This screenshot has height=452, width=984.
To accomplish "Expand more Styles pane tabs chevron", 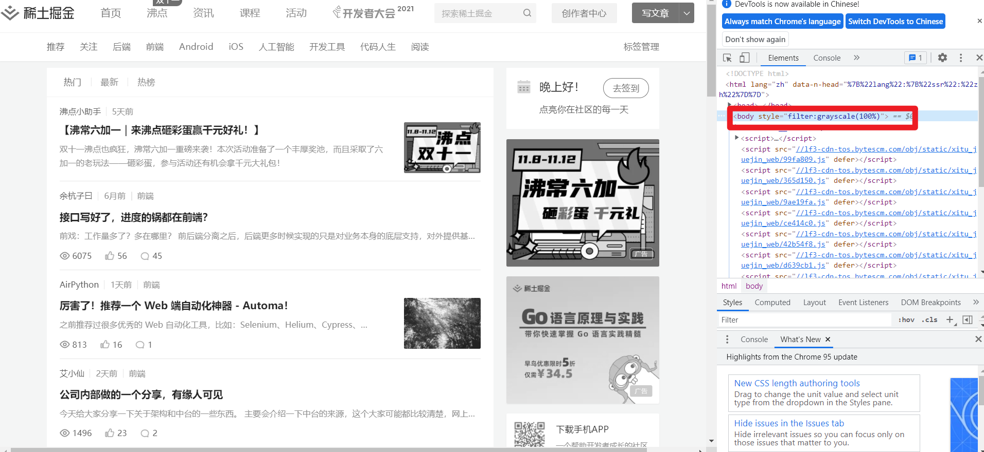I will pyautogui.click(x=976, y=302).
